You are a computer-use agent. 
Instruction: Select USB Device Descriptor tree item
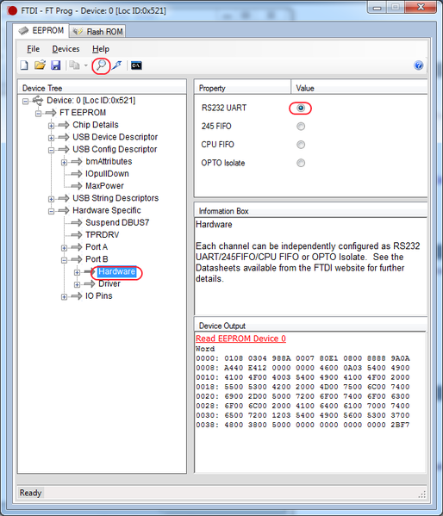(115, 137)
